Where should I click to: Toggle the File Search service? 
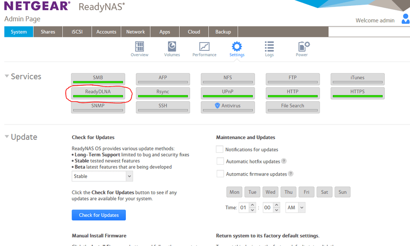[293, 107]
